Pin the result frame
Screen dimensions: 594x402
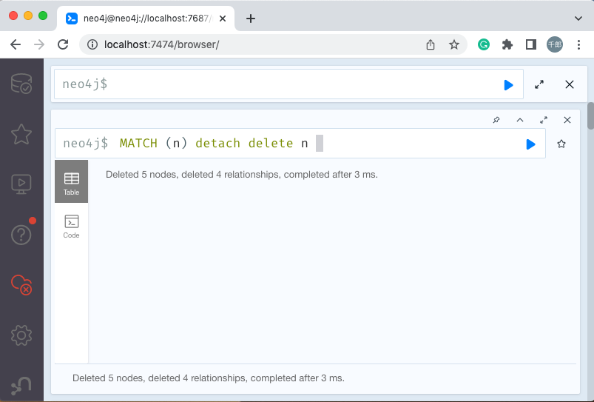click(496, 120)
